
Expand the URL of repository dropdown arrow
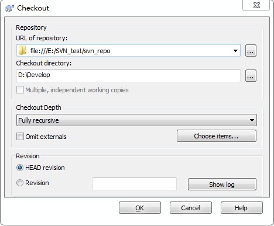pos(235,51)
